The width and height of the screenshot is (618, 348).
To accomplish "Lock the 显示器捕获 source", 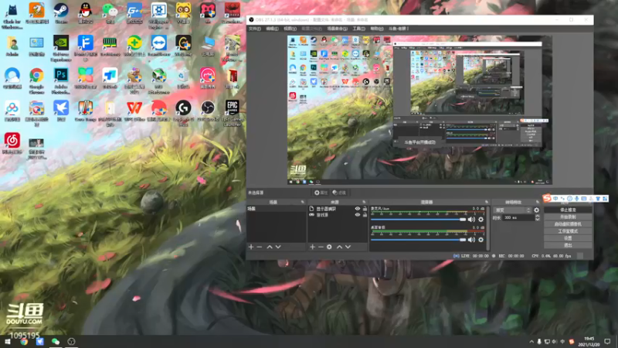I will (365, 209).
